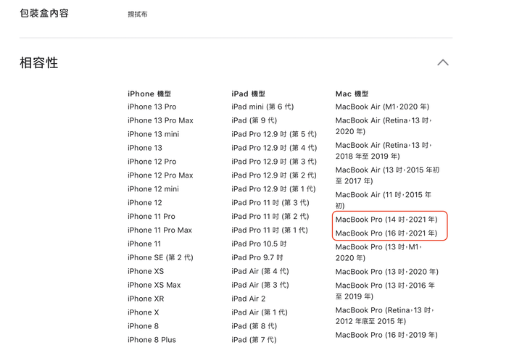Select MacBook Pro (16 吋, 2021 年)
Image resolution: width=522 pixels, height=345 pixels.
(x=386, y=233)
